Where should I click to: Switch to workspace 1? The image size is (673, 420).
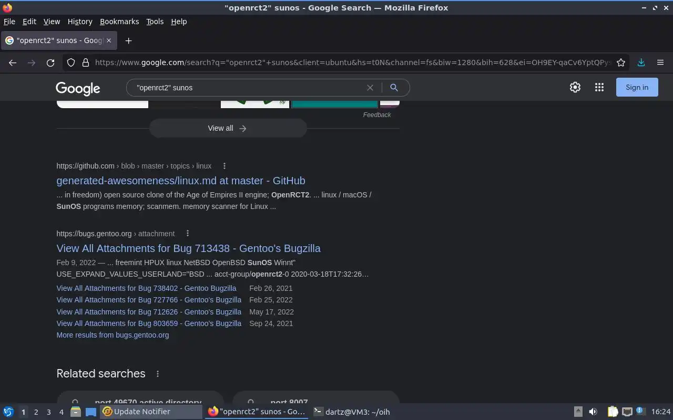23,412
